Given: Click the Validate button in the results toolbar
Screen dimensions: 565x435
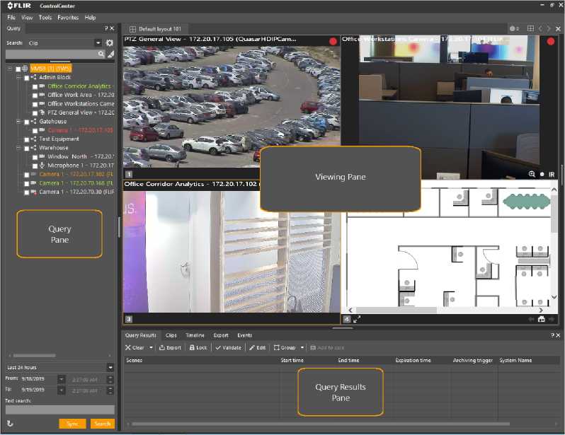Looking at the screenshot, I should click(227, 348).
